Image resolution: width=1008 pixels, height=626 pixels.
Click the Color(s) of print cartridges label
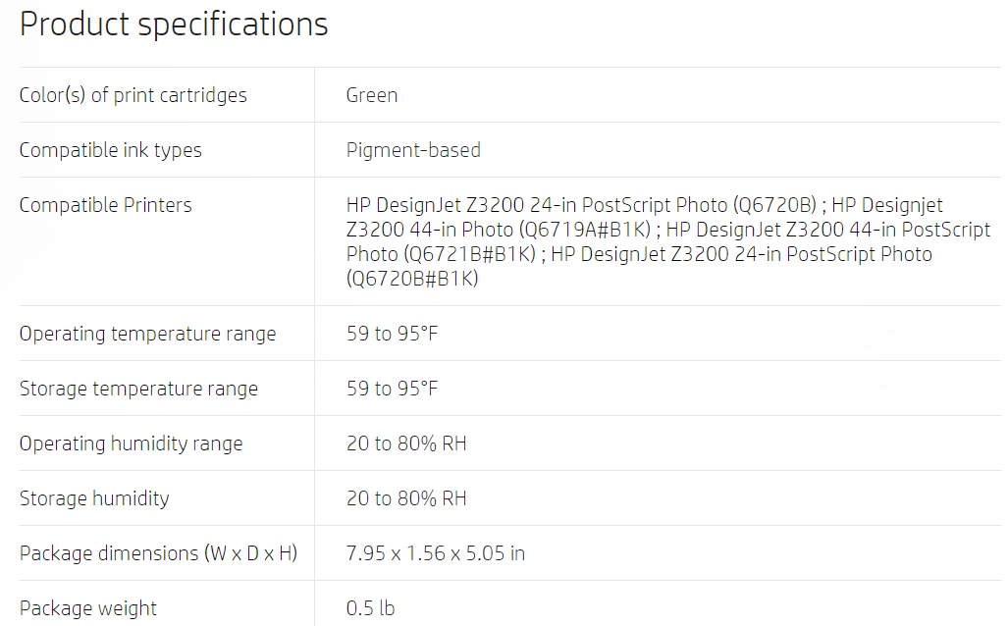133,95
